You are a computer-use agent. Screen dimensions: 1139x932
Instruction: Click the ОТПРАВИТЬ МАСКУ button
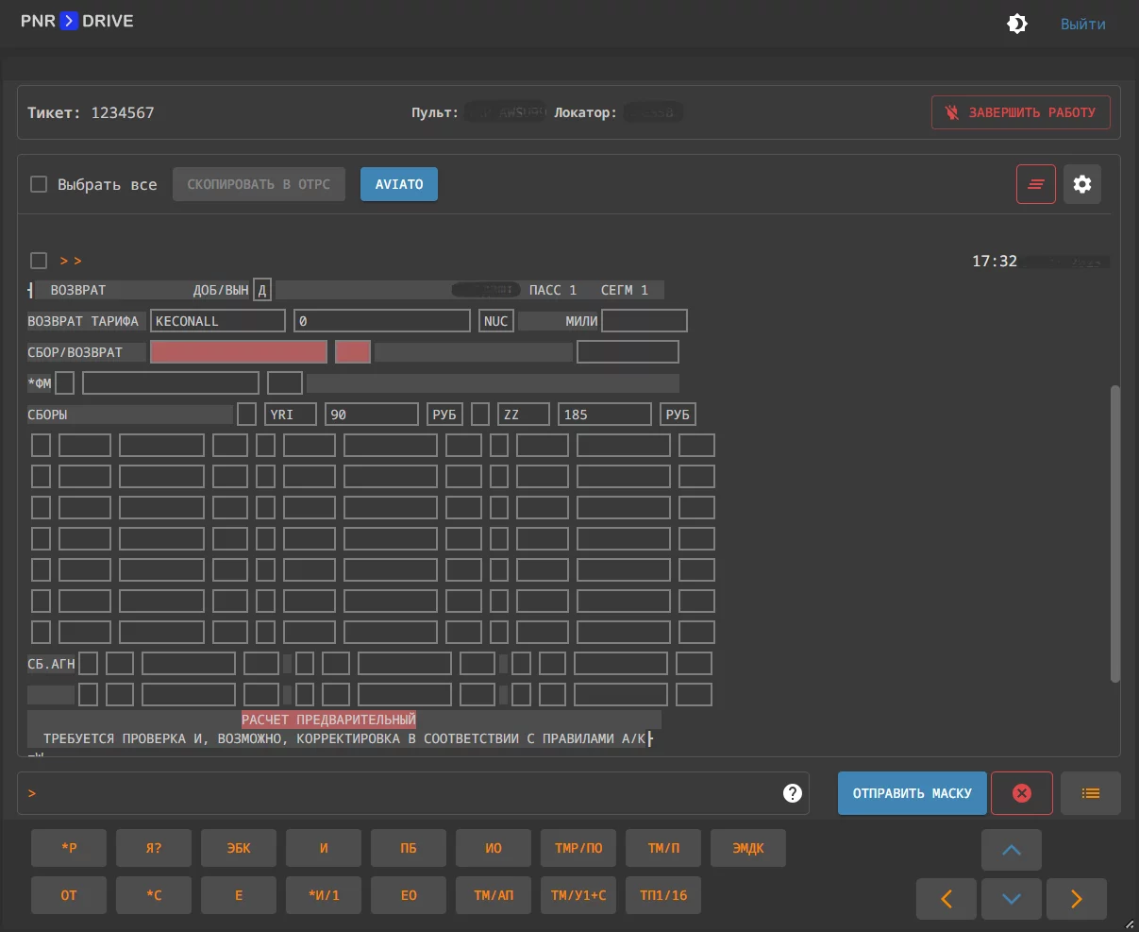tap(912, 793)
